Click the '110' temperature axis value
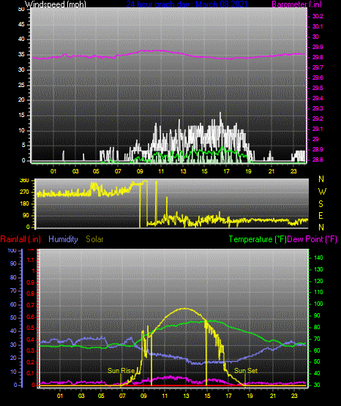The image size is (341, 406). point(318,292)
